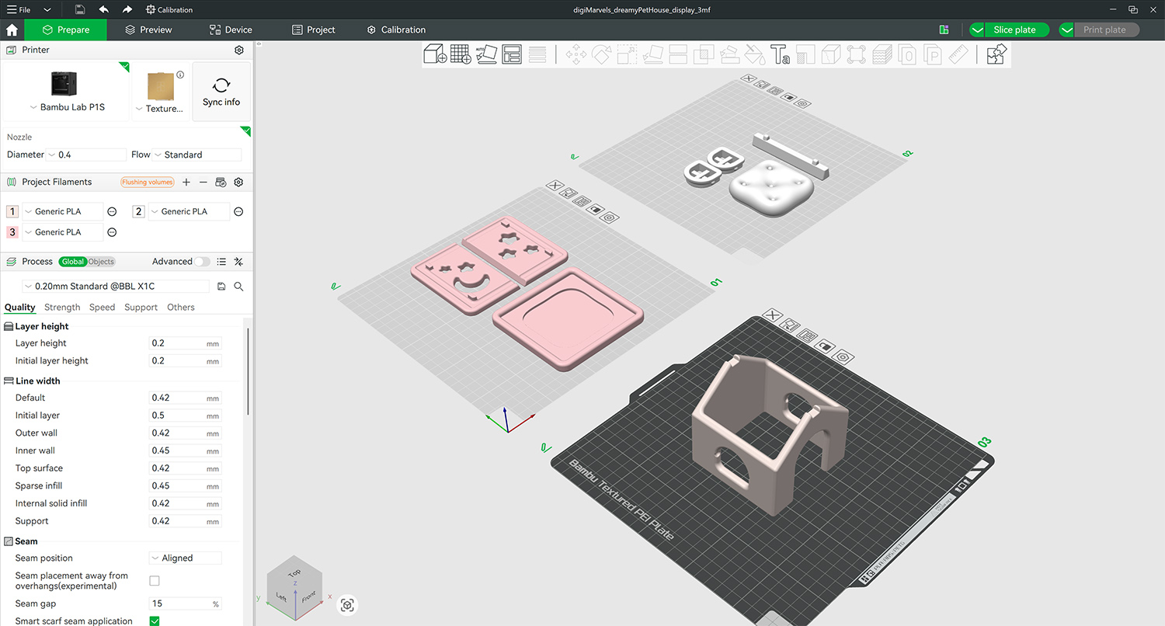1165x626 pixels.
Task: Select the Lay on face tool
Action: [652, 54]
